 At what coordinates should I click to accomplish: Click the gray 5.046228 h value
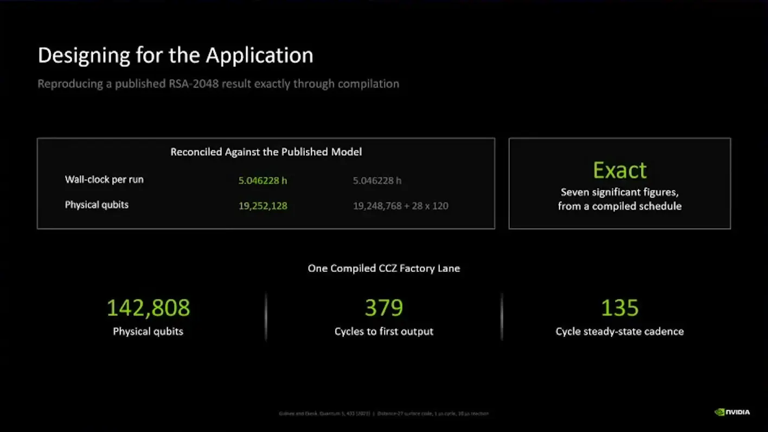pyautogui.click(x=377, y=181)
